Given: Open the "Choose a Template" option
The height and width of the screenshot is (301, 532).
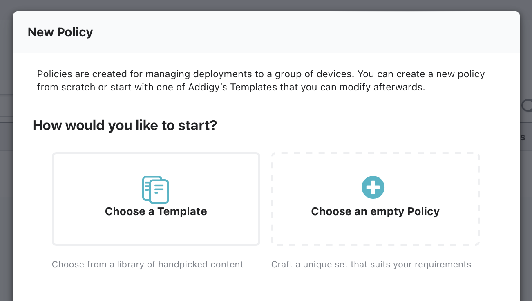Looking at the screenshot, I should pyautogui.click(x=156, y=199).
